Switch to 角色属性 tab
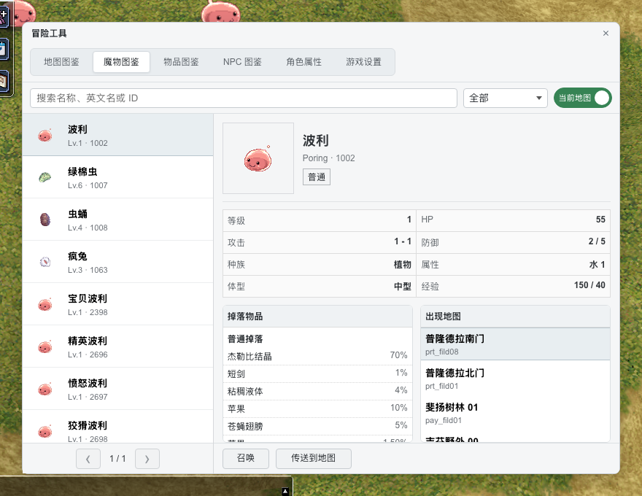Viewport: 642px width, 496px height. coord(303,62)
